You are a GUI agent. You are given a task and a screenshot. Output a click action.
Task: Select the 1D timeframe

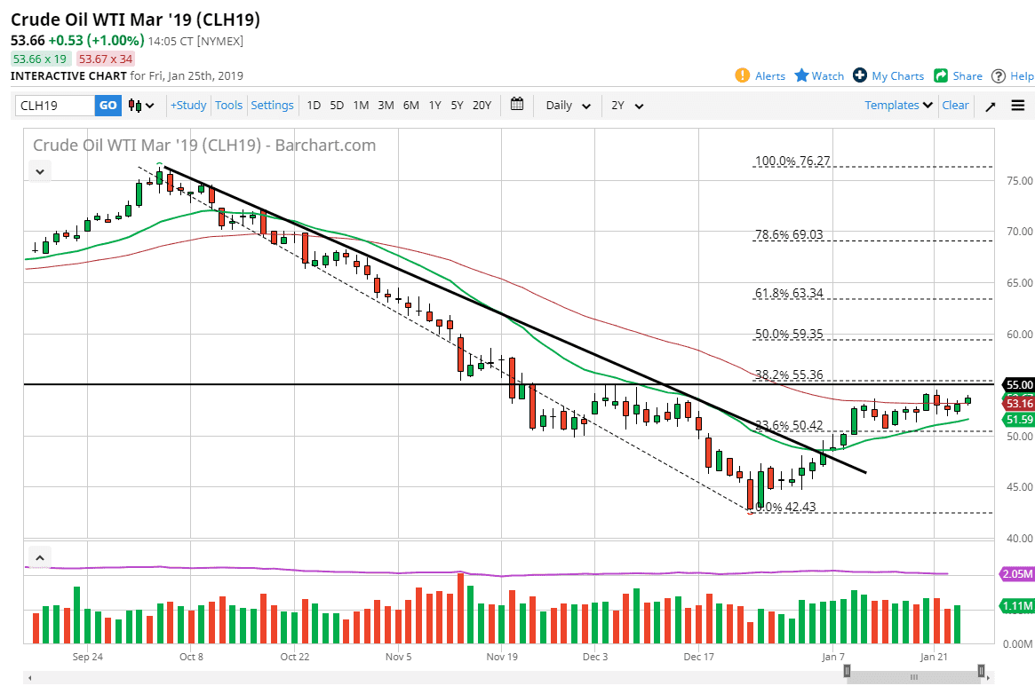tap(314, 105)
